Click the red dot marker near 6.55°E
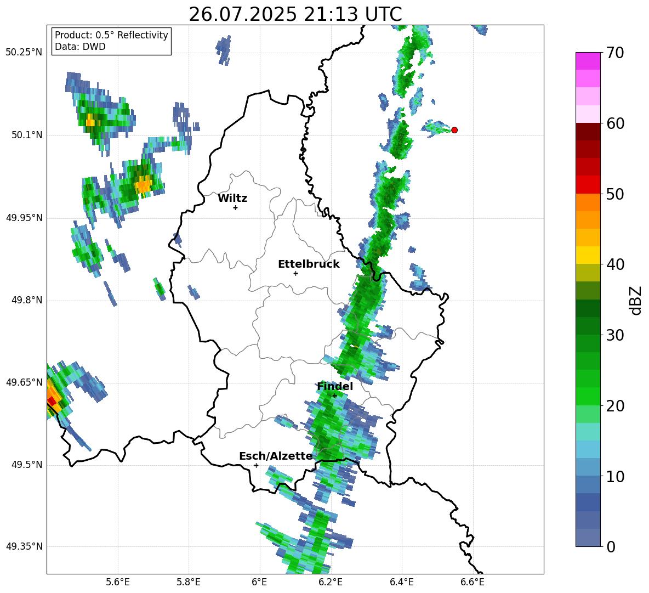 click(454, 130)
